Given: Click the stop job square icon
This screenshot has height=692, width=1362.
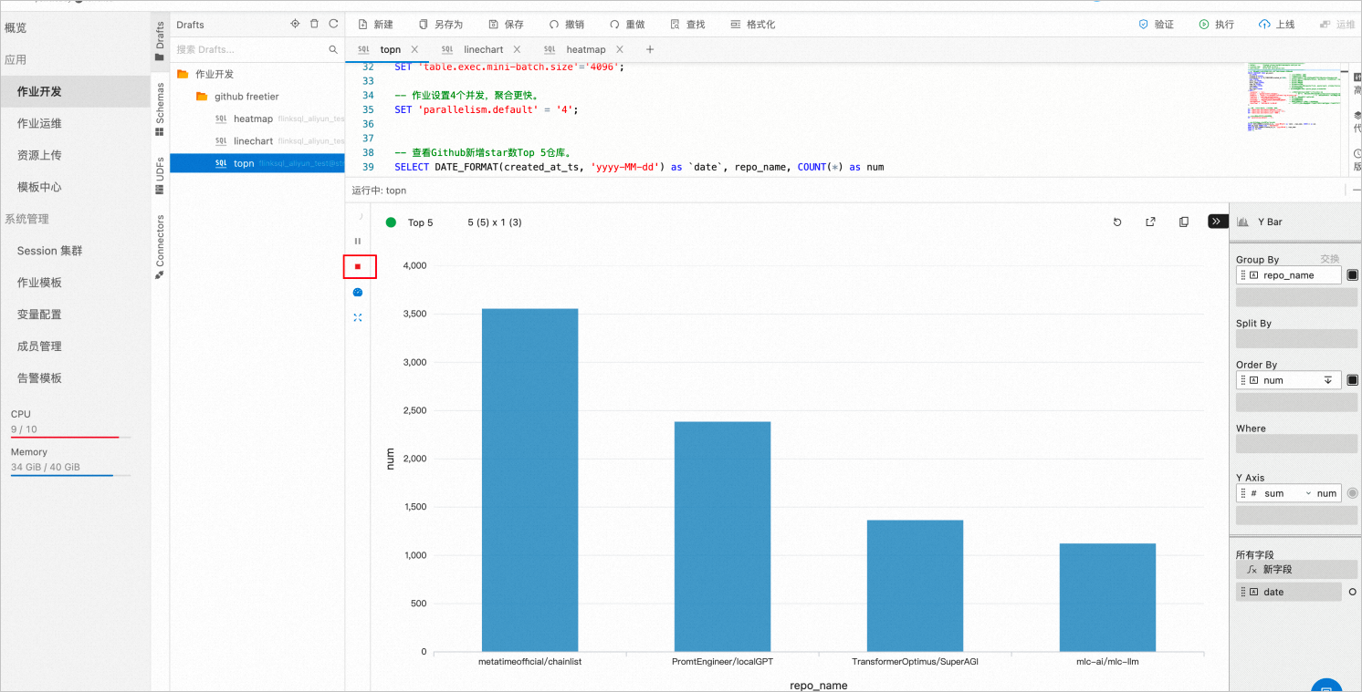Looking at the screenshot, I should coord(358,266).
